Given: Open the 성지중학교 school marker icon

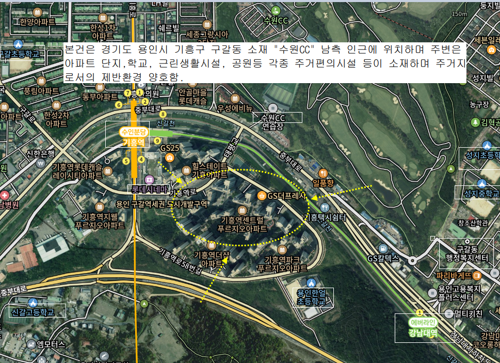Looking at the screenshot, I should tap(482, 183).
